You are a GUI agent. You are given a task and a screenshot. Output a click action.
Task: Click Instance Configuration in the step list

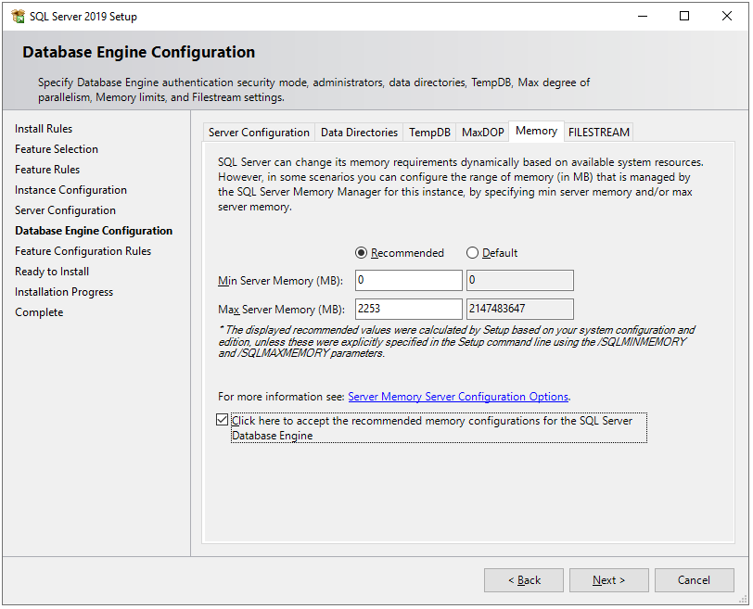(x=71, y=190)
